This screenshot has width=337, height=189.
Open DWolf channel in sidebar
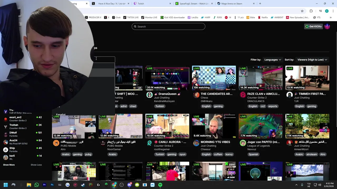click(22, 134)
